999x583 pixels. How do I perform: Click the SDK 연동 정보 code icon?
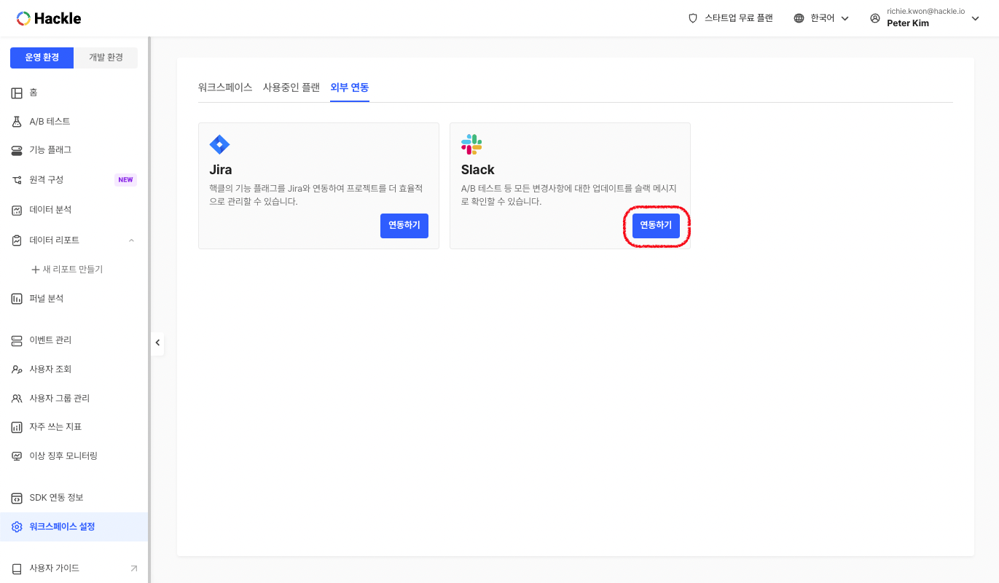[17, 498]
